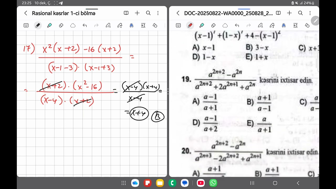
Task: Select the eraser in left note
Action: pyautogui.click(x=61, y=25)
